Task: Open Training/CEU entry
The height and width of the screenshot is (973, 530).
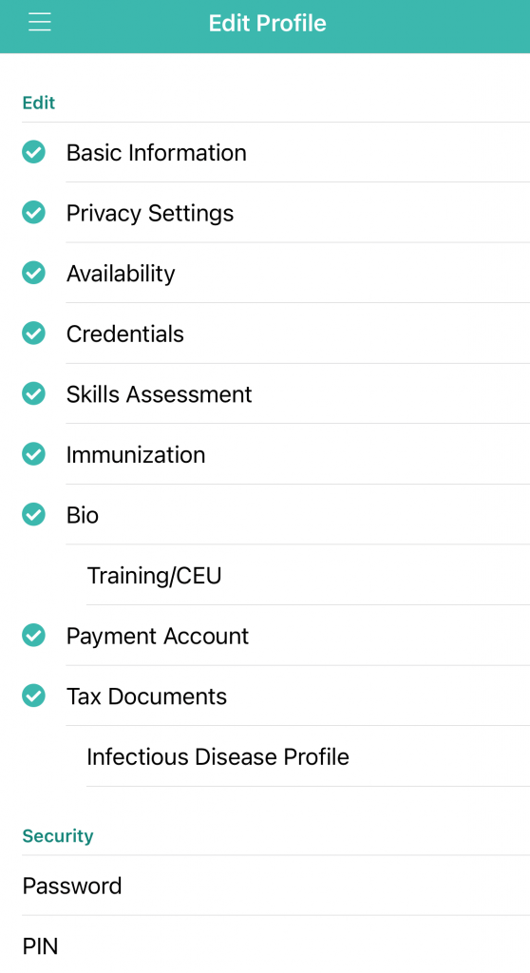Action: [265, 575]
